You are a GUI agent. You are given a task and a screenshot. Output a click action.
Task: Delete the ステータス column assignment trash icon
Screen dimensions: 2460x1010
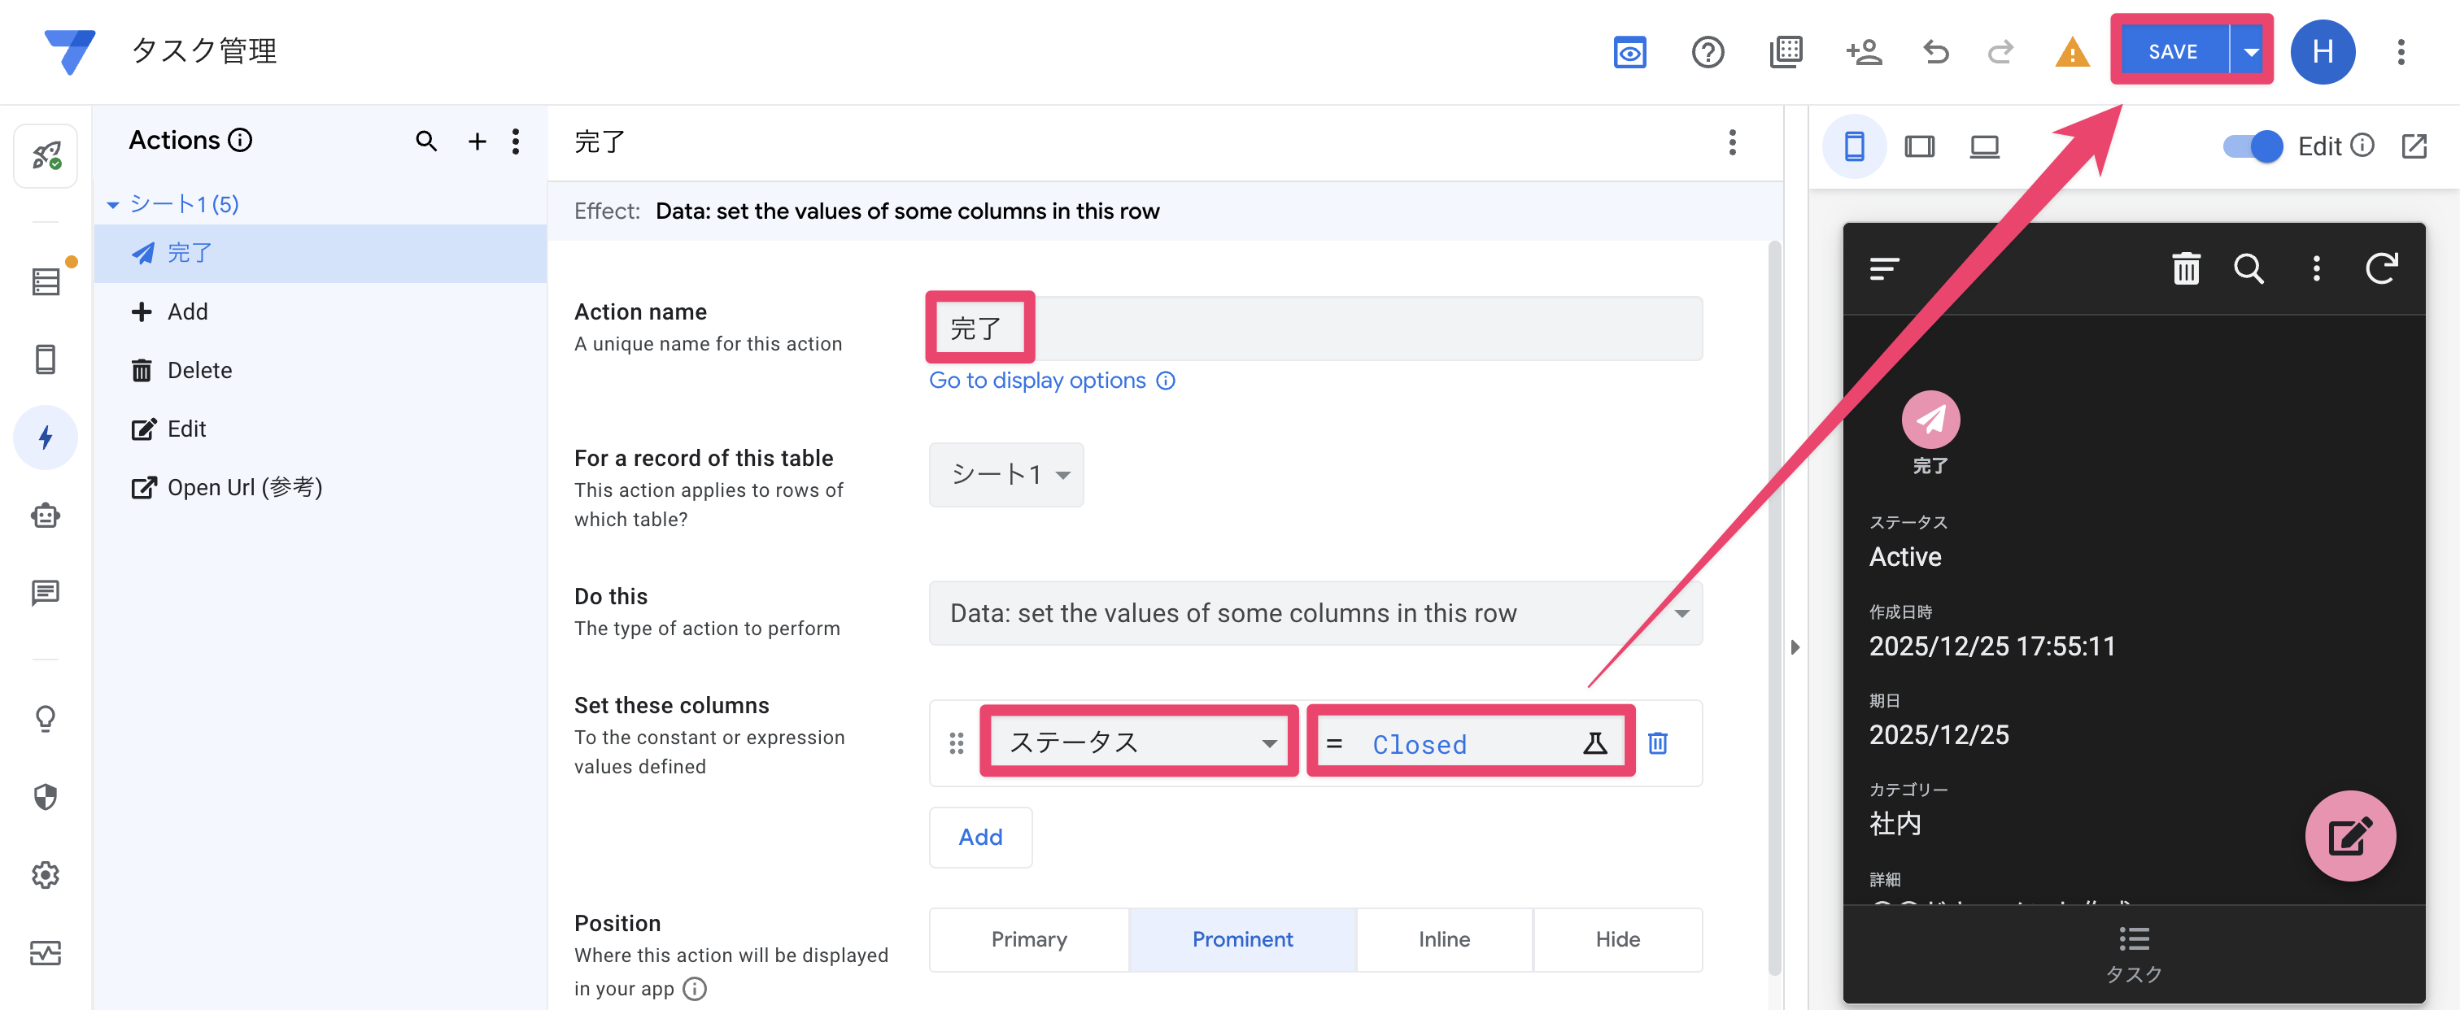click(1658, 742)
